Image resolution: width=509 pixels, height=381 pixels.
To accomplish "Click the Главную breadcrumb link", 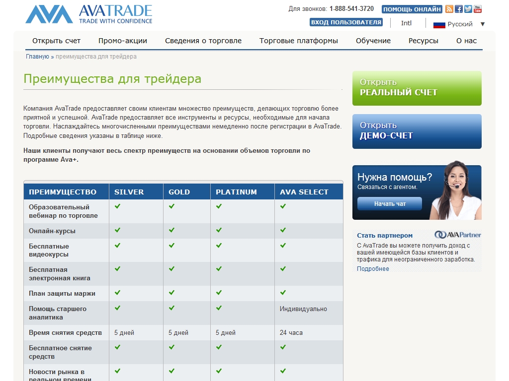I will tap(37, 57).
